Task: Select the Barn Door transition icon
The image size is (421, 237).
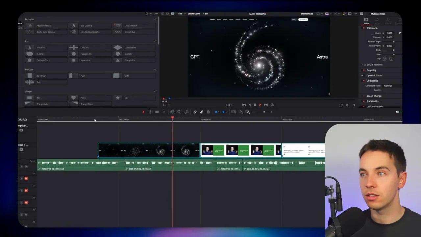Action: click(30, 76)
